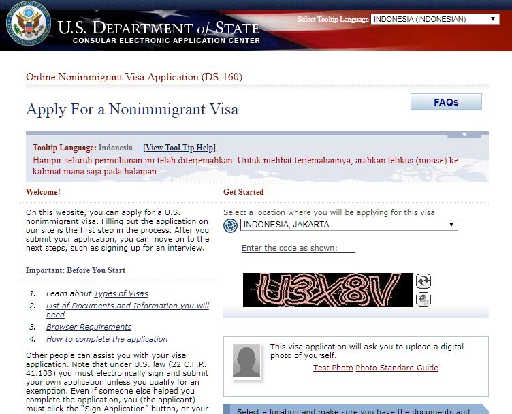Open View Tool Tip Help link
The height and width of the screenshot is (414, 512).
180,148
